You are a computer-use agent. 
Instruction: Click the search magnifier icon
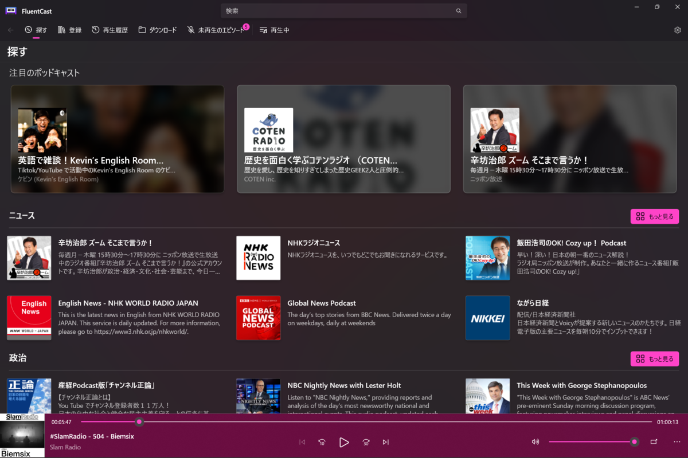tap(459, 11)
